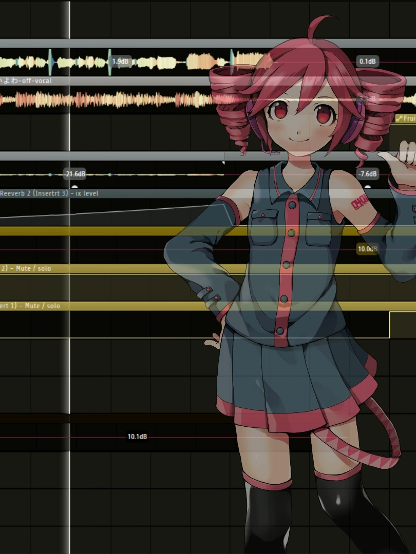Click automation point below -21.6dB label
The width and height of the screenshot is (416, 554).
(74, 187)
